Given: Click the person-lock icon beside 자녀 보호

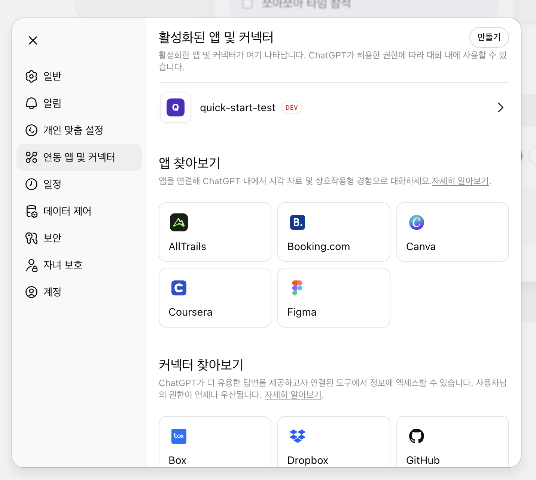Looking at the screenshot, I should click(x=31, y=265).
